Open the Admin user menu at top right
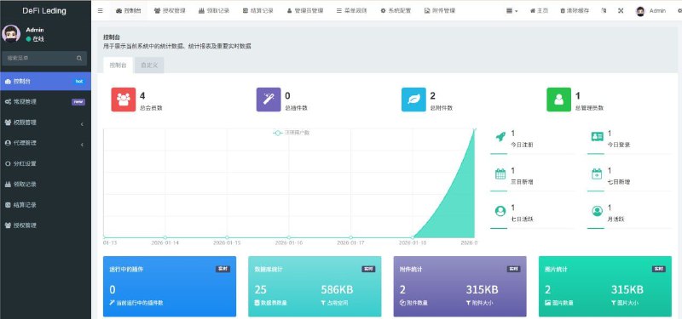 coord(650,11)
